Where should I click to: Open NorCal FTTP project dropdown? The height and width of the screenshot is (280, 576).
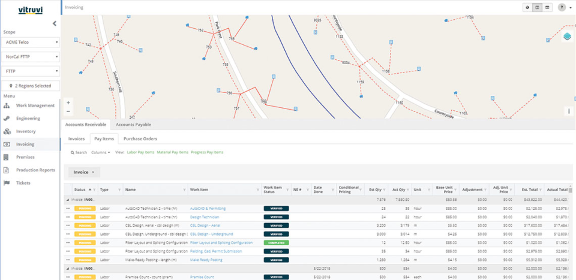tap(31, 57)
